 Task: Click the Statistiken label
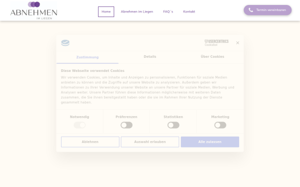[173, 117]
